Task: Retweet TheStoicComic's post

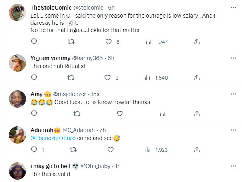Action: point(71,42)
